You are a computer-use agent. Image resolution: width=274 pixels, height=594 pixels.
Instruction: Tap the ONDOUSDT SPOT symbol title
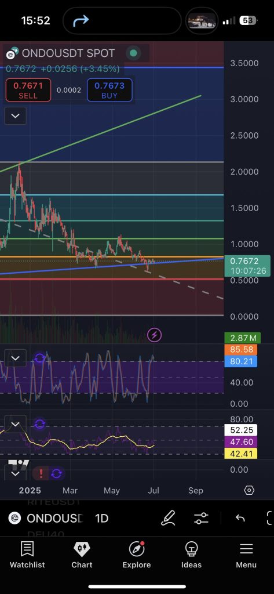pyautogui.click(x=68, y=53)
